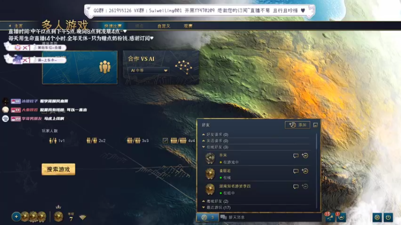Switch to the 快速比赛 tab

(x=113, y=26)
